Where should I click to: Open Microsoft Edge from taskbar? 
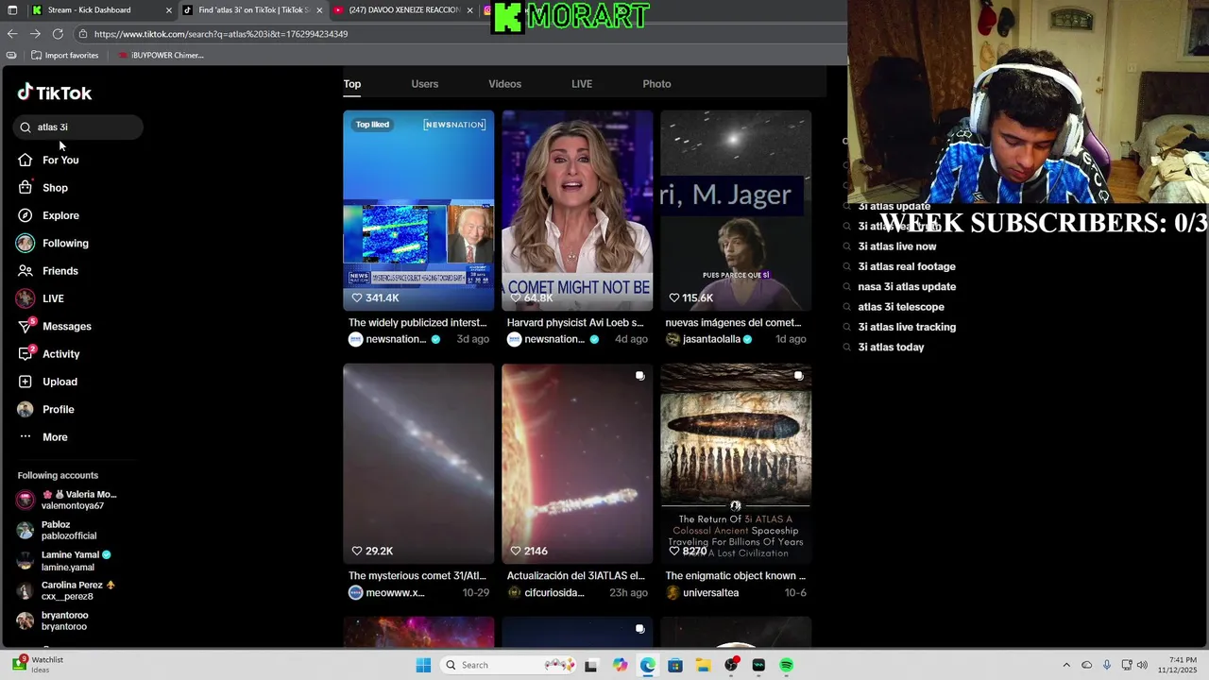point(647,665)
